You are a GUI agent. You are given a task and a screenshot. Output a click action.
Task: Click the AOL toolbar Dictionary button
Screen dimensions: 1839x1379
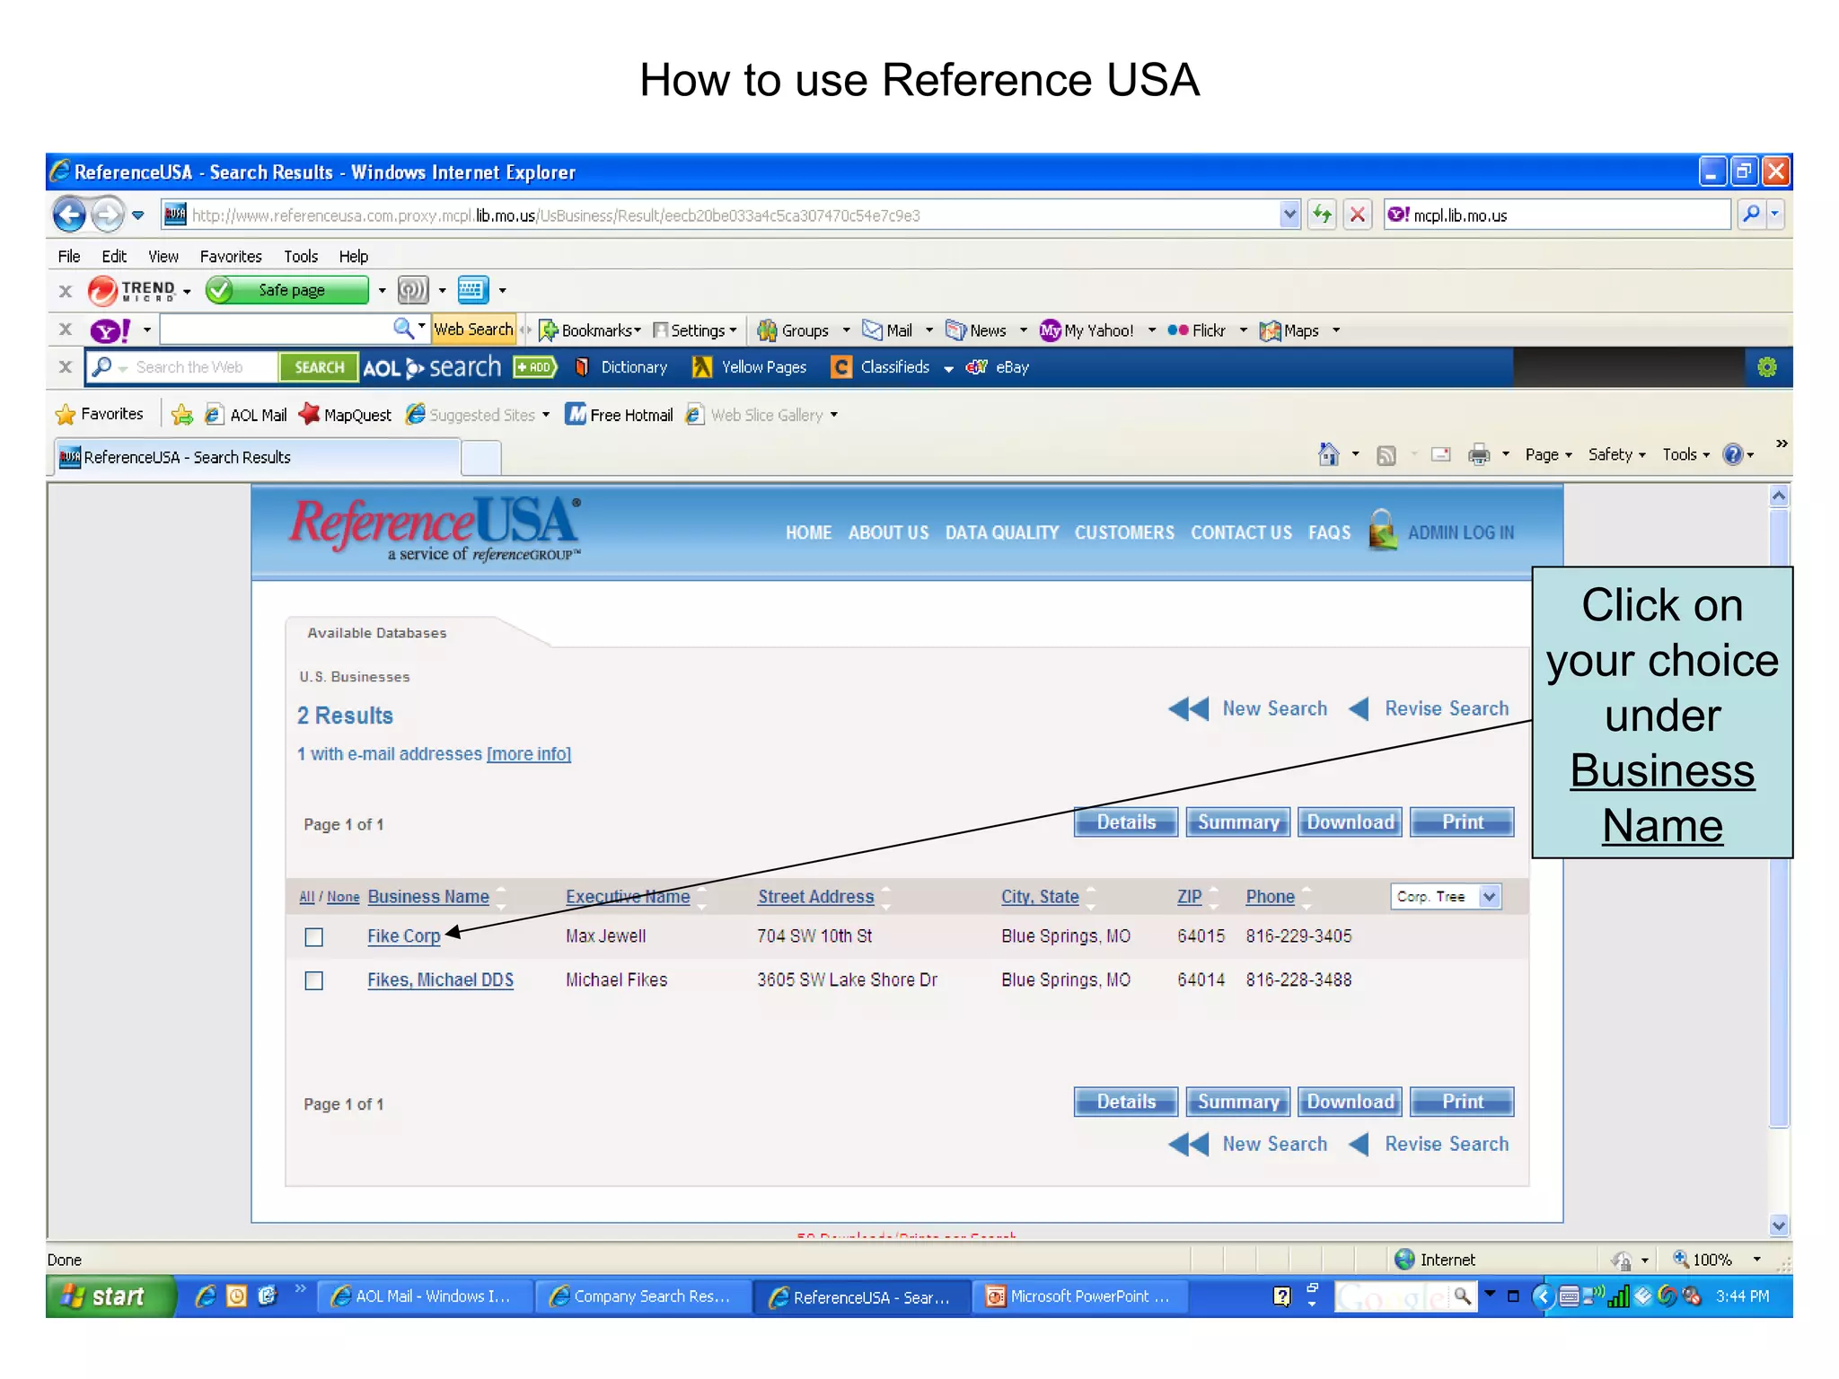[621, 367]
